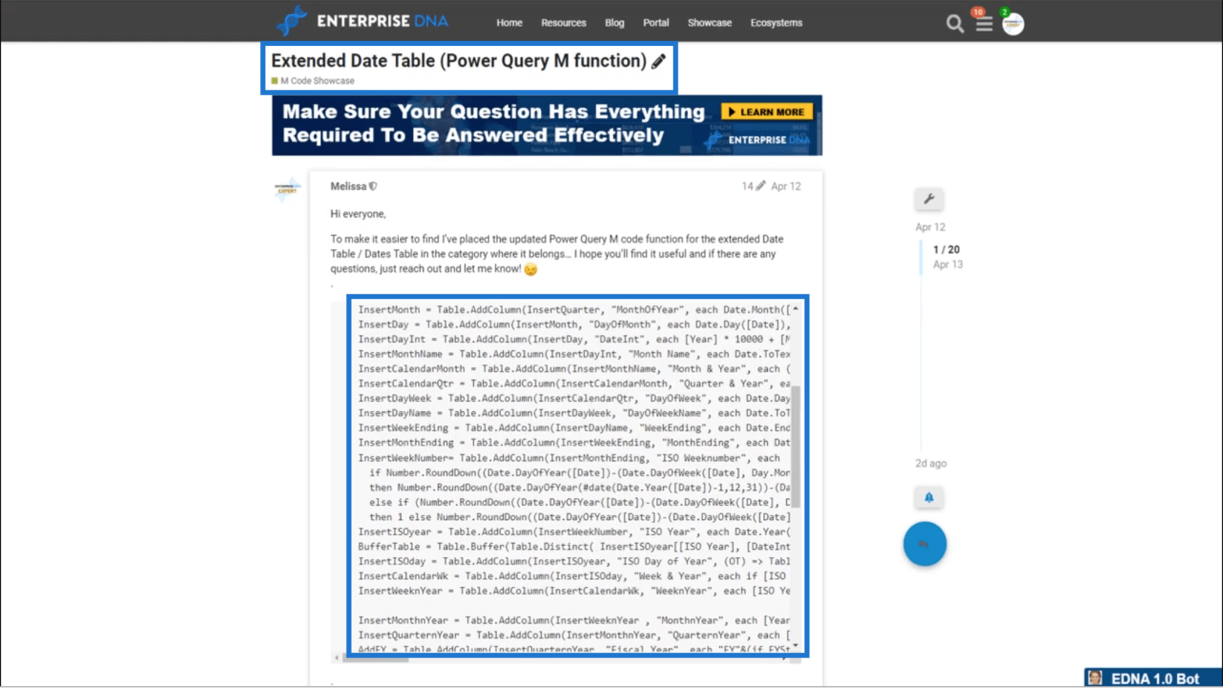Go to the Blog menu item
This screenshot has width=1223, height=688.
pyautogui.click(x=614, y=23)
